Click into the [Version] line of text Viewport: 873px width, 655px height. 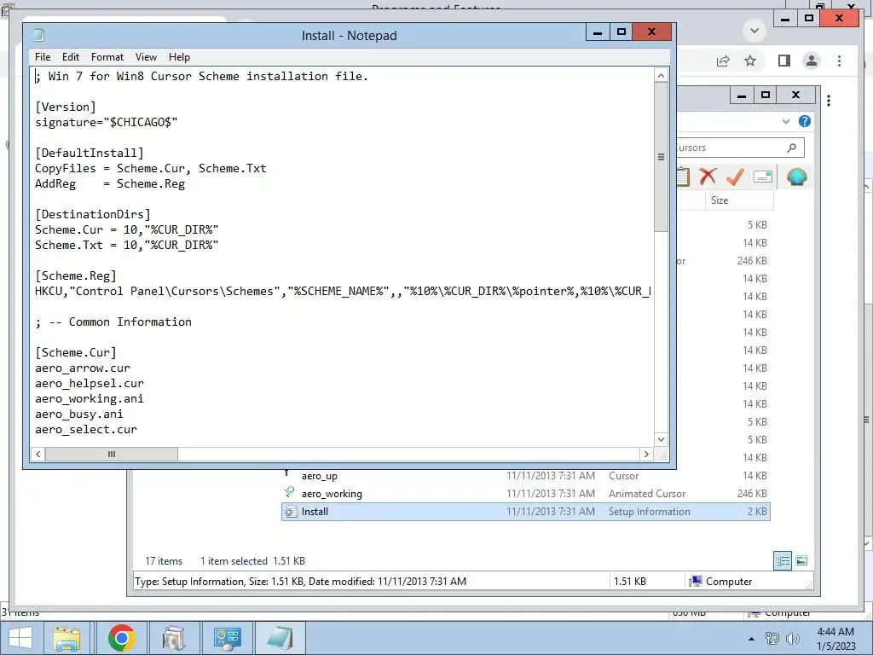[66, 107]
